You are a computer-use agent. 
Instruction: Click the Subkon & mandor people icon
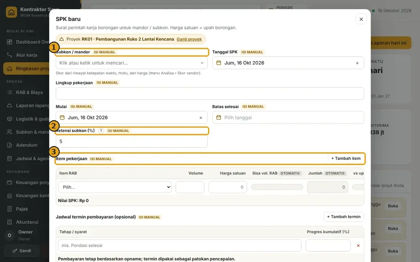[x=10, y=132]
